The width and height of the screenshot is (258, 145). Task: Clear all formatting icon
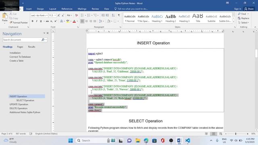[76, 15]
